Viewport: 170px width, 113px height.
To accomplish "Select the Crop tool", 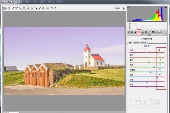I will pyautogui.click(x=24, y=8).
